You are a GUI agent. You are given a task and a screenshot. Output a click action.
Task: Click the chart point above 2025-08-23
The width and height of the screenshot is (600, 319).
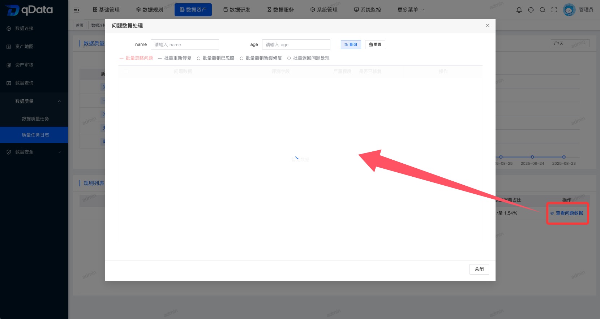(564, 157)
